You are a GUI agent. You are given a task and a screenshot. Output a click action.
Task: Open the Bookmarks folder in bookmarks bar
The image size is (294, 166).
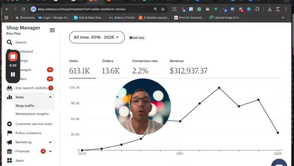coord(25,18)
